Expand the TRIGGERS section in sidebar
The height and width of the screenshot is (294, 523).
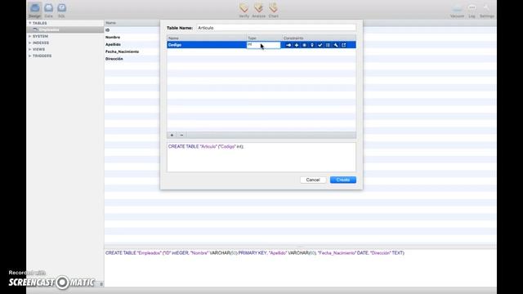tap(29, 56)
